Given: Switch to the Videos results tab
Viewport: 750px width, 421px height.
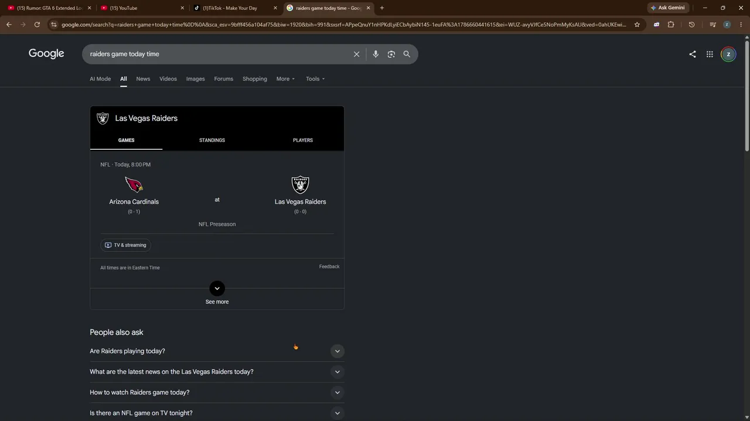Looking at the screenshot, I should (168, 79).
